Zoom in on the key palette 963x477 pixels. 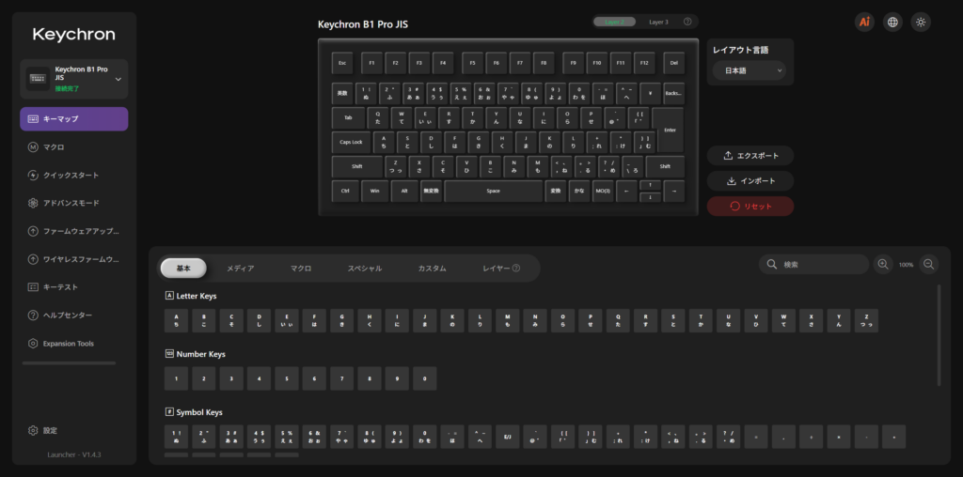coord(883,264)
